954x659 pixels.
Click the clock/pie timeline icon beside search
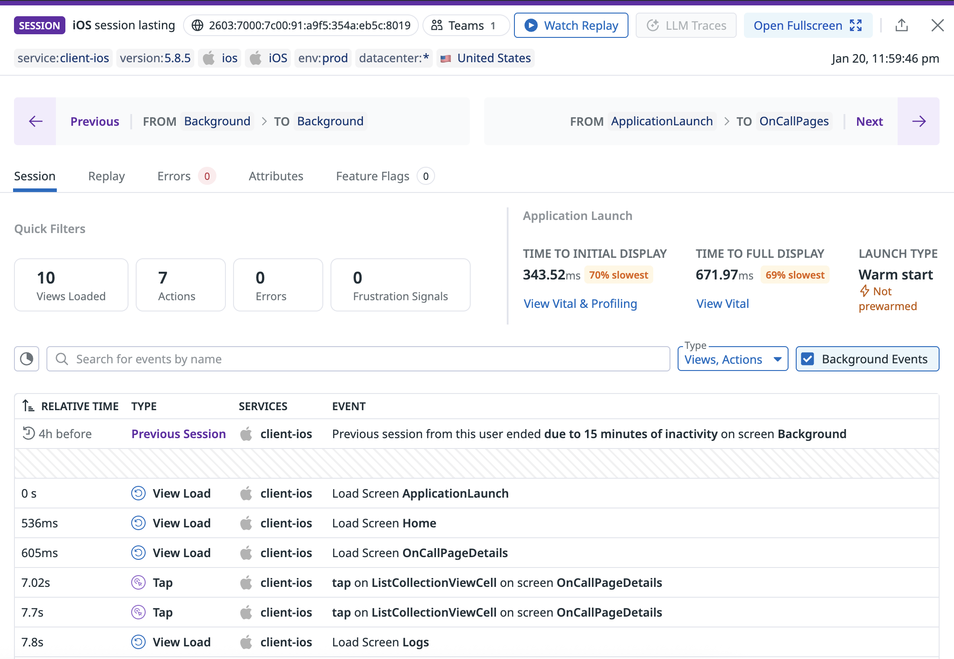tap(27, 359)
